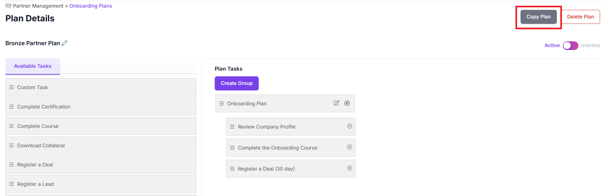The width and height of the screenshot is (602, 196).
Task: Select the Download Collateral task
Action: pyautogui.click(x=101, y=145)
